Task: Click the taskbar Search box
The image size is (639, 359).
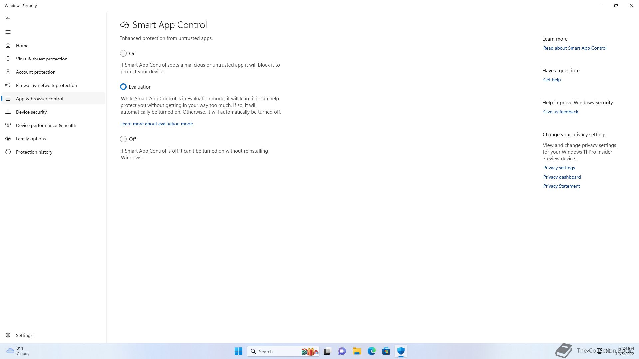Action: click(283, 351)
